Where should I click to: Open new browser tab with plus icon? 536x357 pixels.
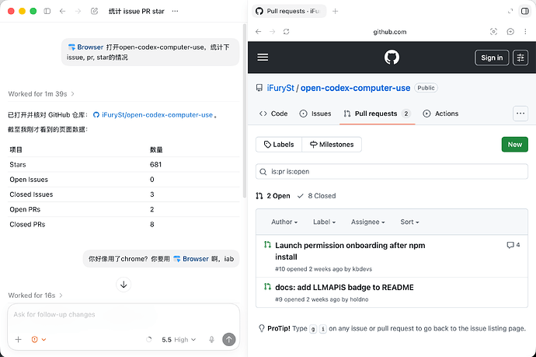click(x=336, y=12)
